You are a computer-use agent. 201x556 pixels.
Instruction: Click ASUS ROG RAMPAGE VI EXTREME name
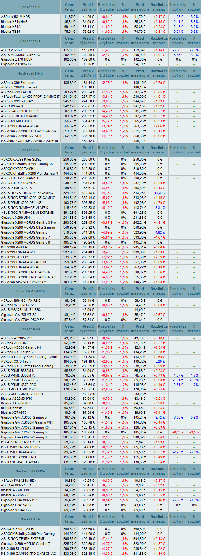(27, 213)
